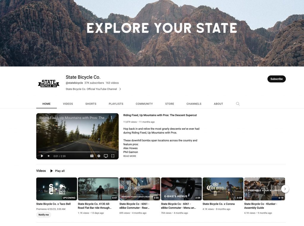Click the Videos section heading
Screen dimensions: 304x226
[x=41, y=171]
